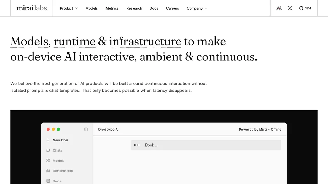Open the Models nav link
Screen dimensions: 328x184
coord(91,8)
